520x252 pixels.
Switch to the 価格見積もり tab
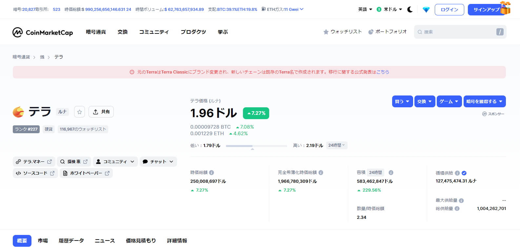pyautogui.click(x=141, y=241)
